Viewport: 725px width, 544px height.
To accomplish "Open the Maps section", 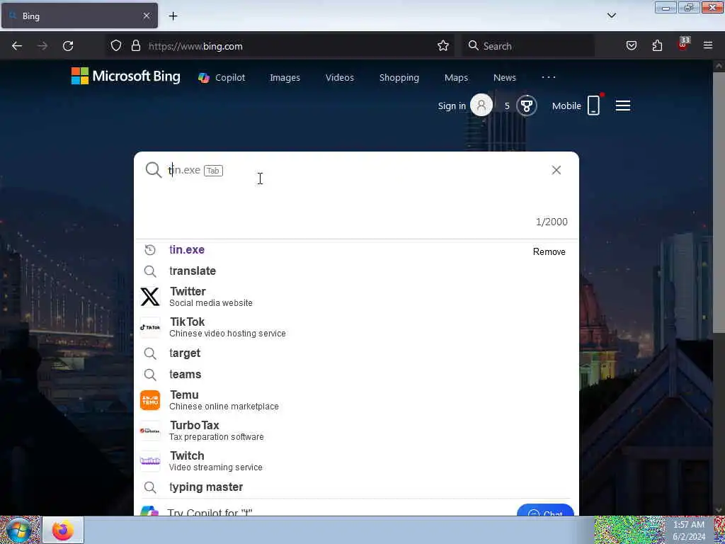I will tap(456, 78).
